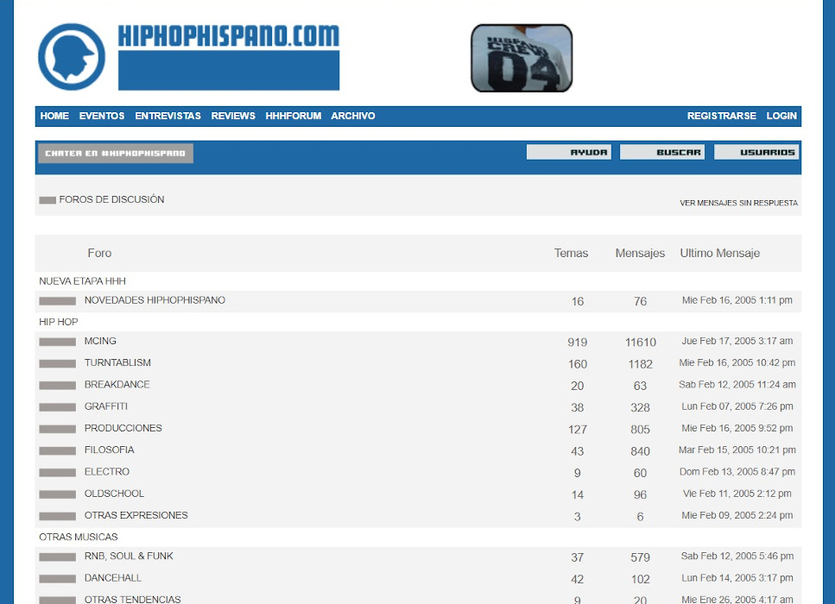Click the LOGIN link
Screen dimensions: 835x604
[x=781, y=116]
